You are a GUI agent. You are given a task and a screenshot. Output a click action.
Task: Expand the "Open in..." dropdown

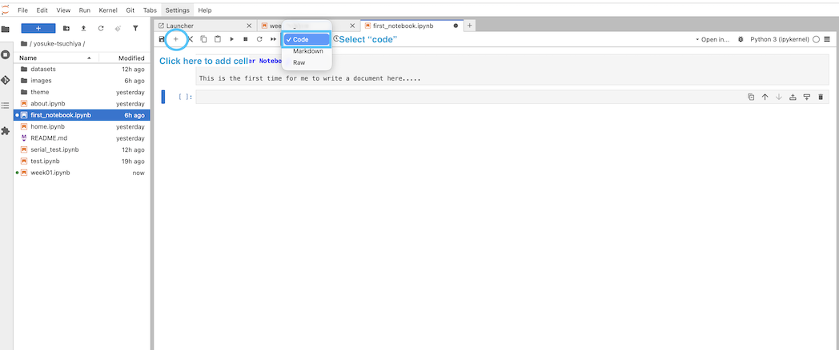coord(712,39)
